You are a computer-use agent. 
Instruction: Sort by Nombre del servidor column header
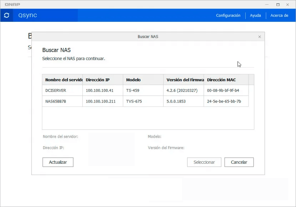tap(62, 80)
